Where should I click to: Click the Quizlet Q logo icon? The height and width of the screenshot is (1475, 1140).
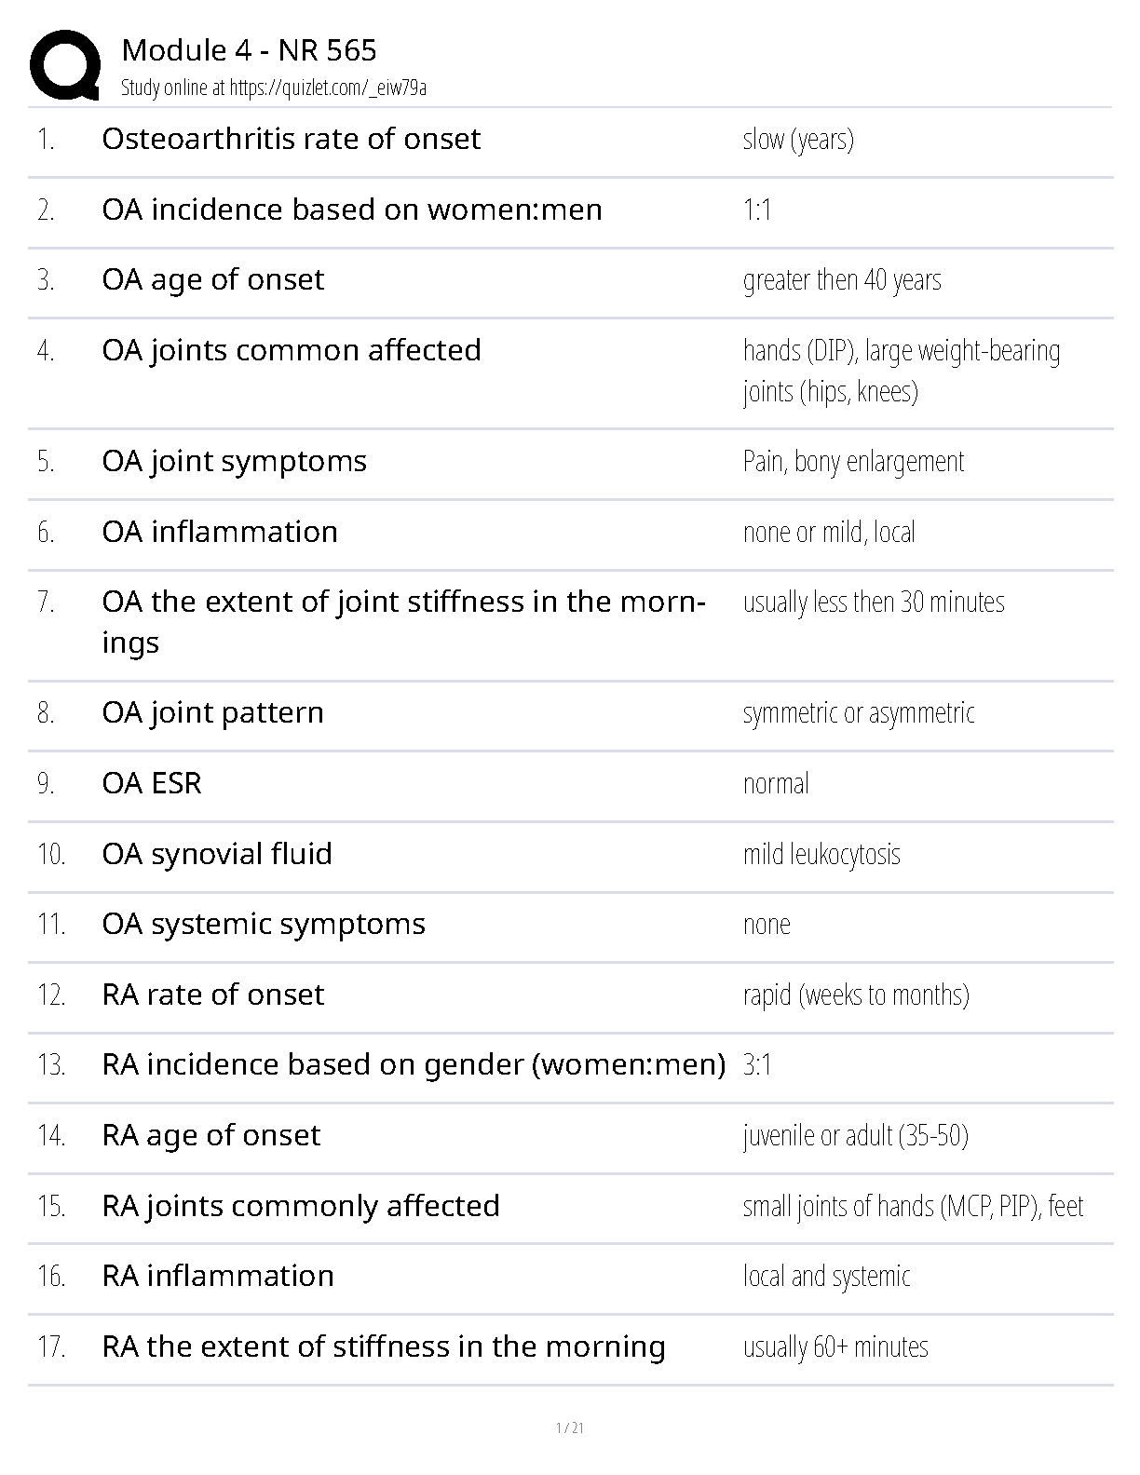[65, 65]
